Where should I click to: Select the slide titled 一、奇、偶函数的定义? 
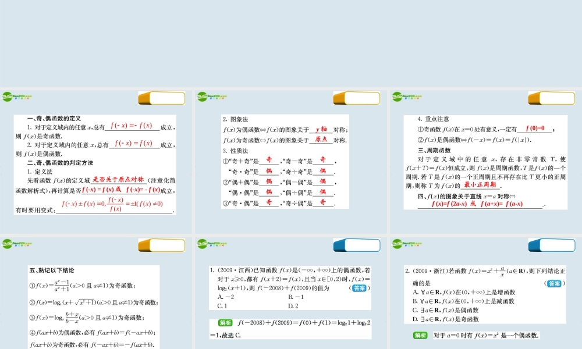96,162
